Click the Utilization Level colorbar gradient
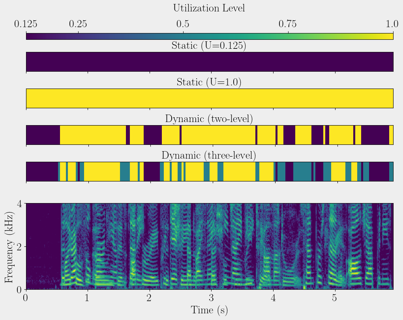This screenshot has width=403, height=320. (209, 36)
